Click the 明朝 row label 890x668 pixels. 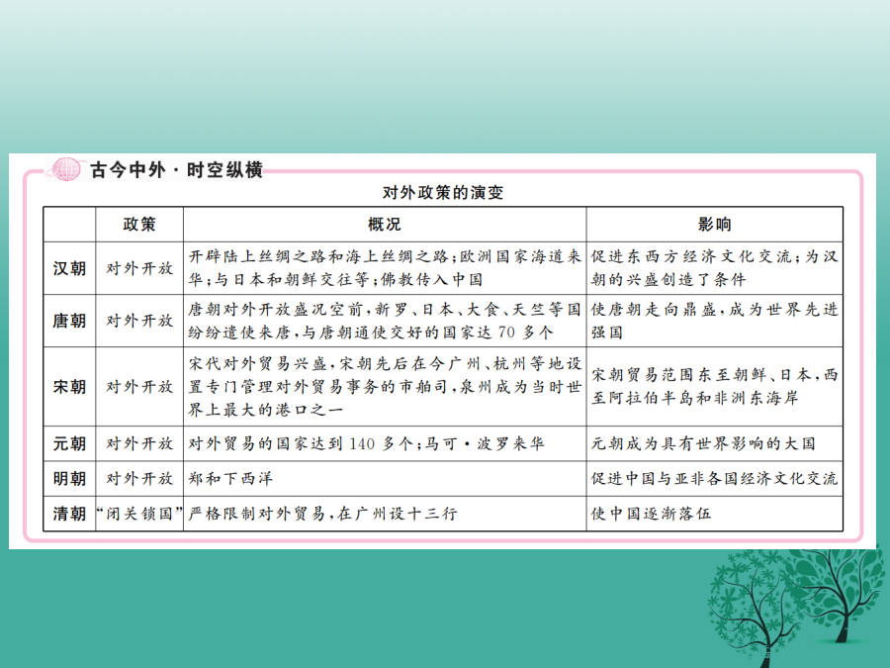coord(69,479)
